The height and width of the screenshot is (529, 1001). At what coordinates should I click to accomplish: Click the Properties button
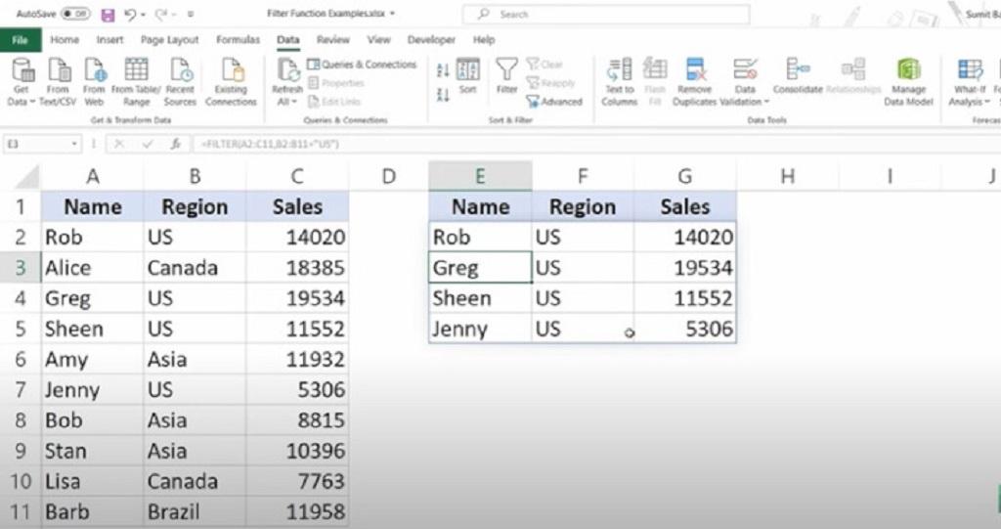pos(336,83)
